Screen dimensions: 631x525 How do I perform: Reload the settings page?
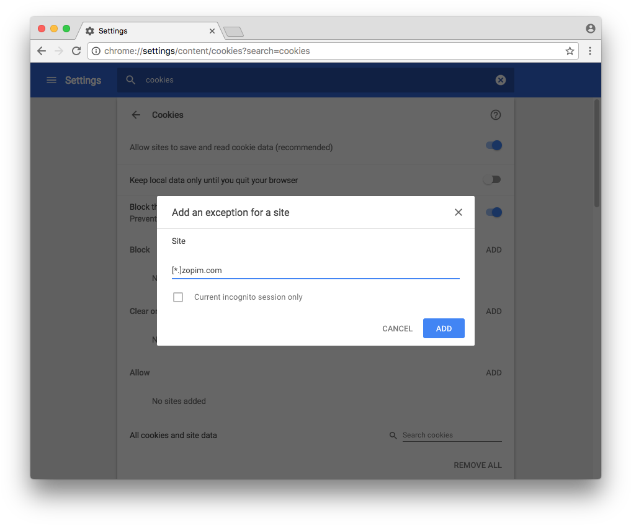click(x=76, y=51)
